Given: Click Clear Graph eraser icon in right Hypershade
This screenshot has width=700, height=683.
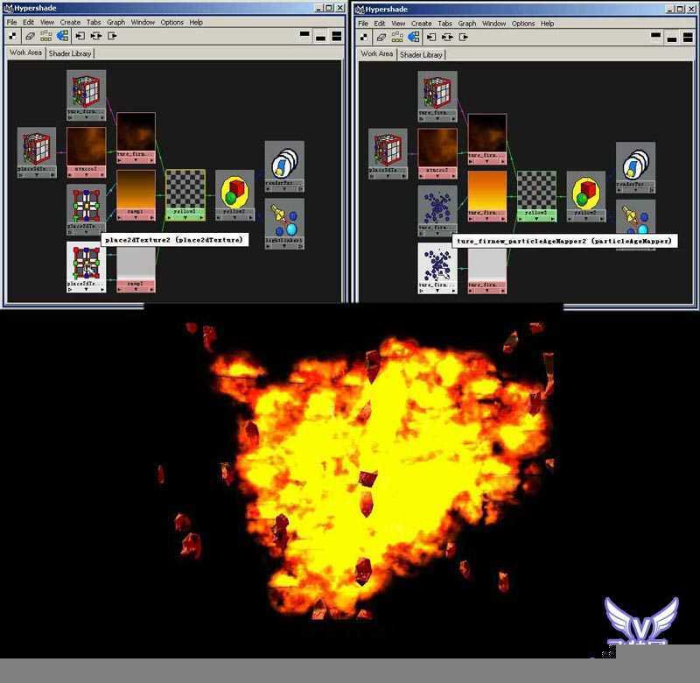Looking at the screenshot, I should pos(381,38).
